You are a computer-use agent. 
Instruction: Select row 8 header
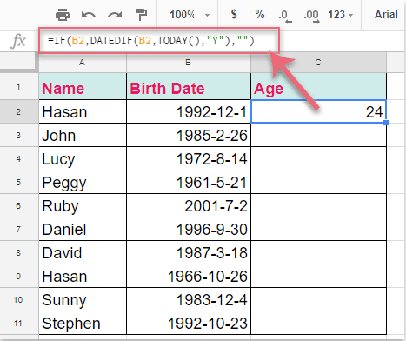18,252
